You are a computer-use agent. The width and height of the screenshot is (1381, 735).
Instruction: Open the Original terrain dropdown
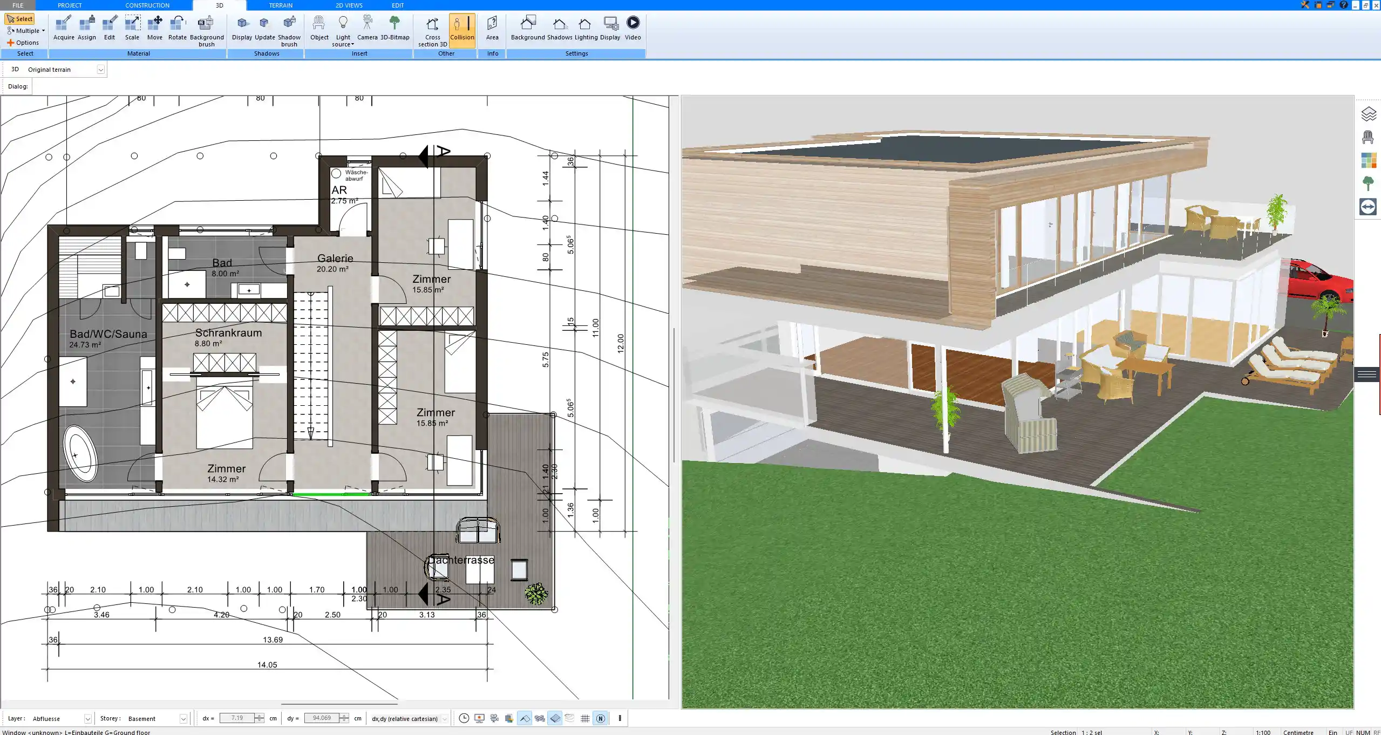100,70
